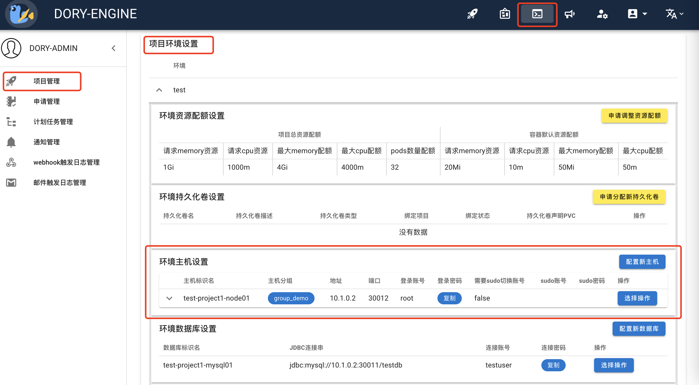Open 申请管理 in the sidebar
The width and height of the screenshot is (699, 385).
(x=46, y=101)
